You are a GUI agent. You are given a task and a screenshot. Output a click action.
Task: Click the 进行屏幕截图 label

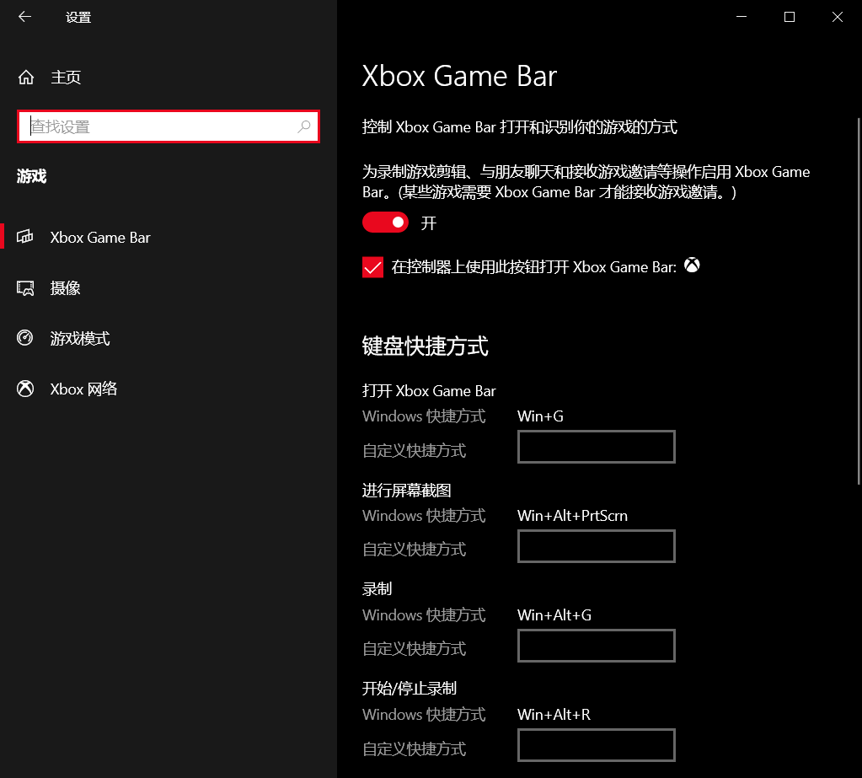pos(407,490)
